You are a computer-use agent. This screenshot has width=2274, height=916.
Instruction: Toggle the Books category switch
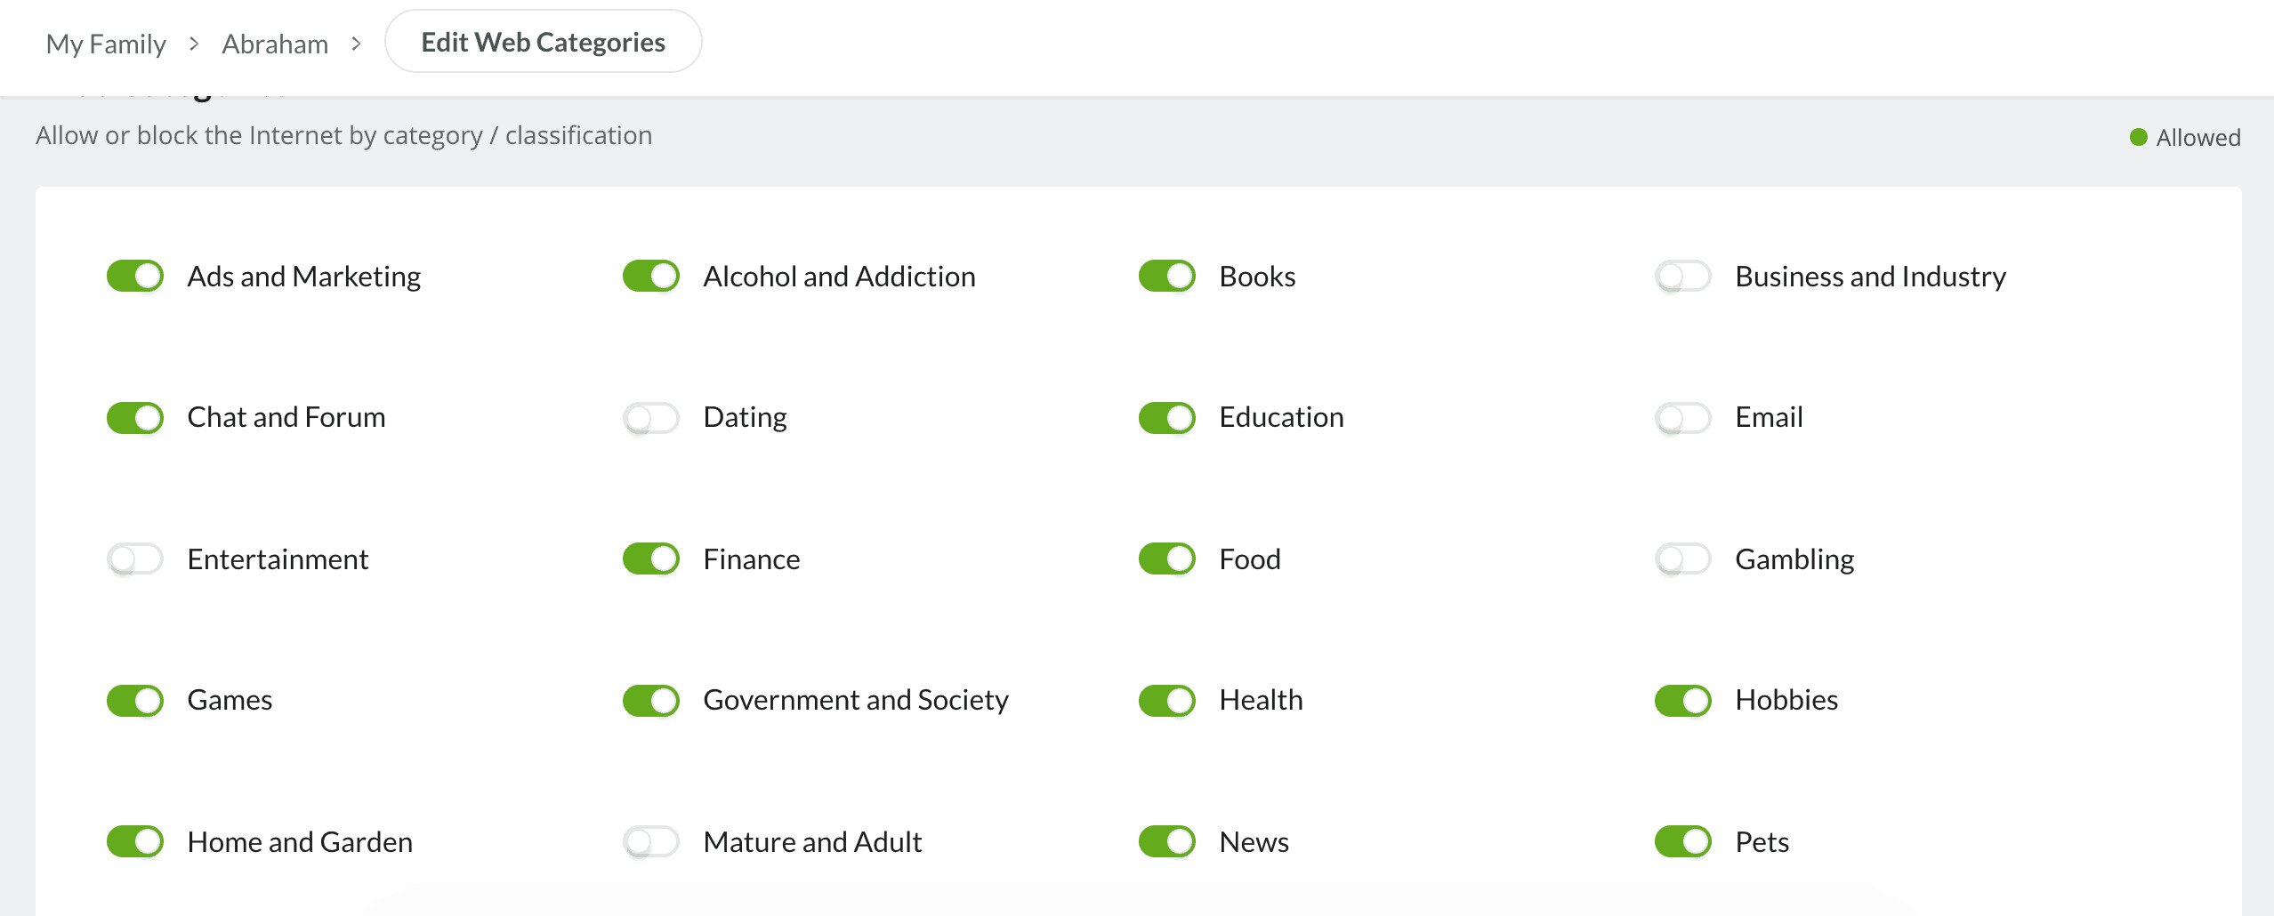click(x=1167, y=276)
